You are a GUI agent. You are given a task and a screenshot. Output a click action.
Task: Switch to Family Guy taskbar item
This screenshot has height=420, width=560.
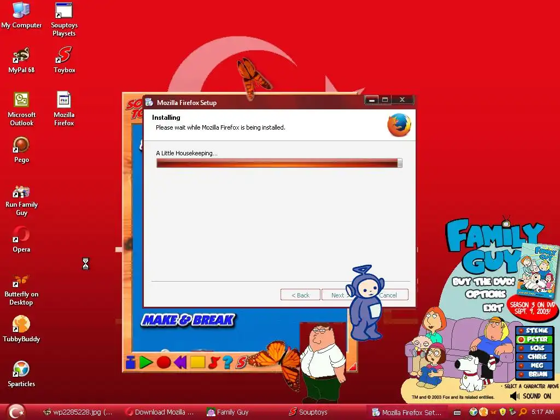point(227,412)
